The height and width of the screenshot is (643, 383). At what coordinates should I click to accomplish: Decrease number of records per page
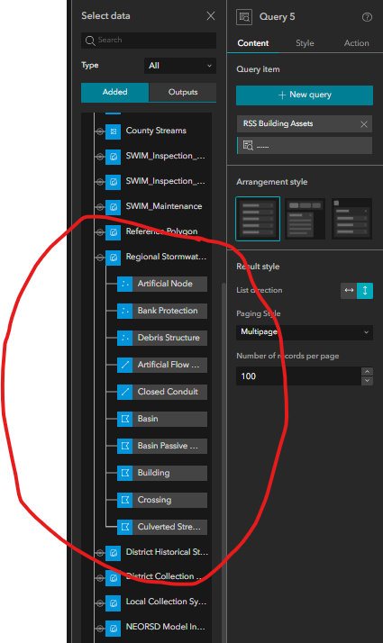[367, 381]
